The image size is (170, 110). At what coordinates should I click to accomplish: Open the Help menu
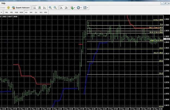click(x=3, y=3)
